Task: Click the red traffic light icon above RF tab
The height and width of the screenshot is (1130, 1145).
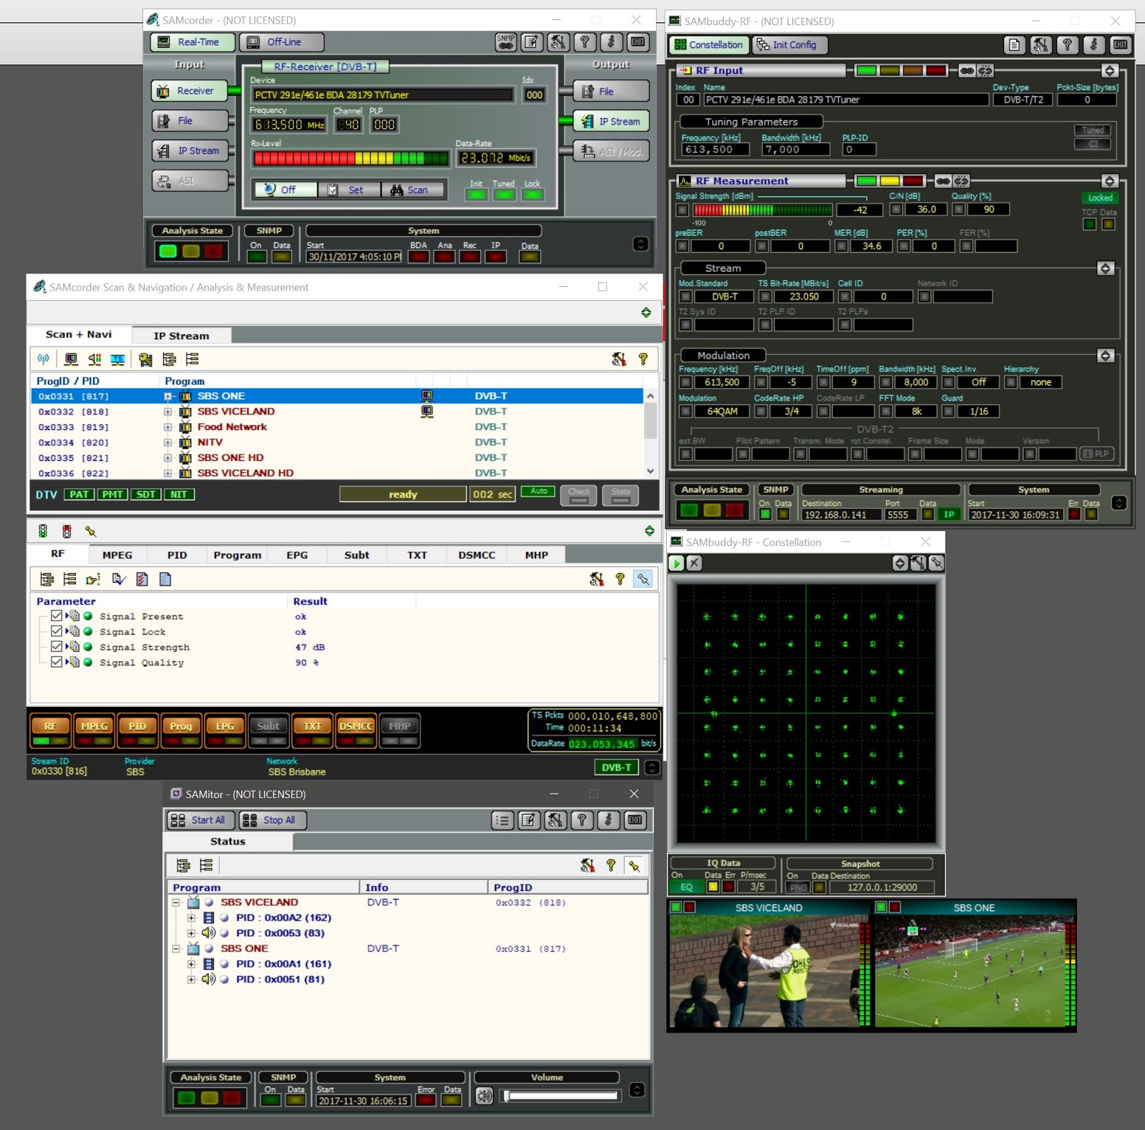Action: (x=67, y=531)
